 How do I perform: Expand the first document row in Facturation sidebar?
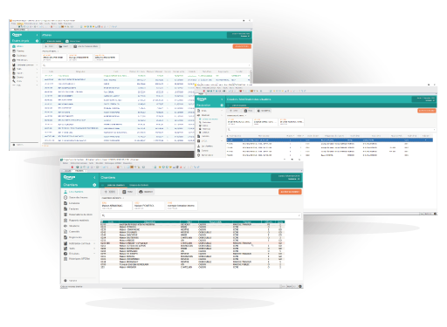(x=222, y=111)
